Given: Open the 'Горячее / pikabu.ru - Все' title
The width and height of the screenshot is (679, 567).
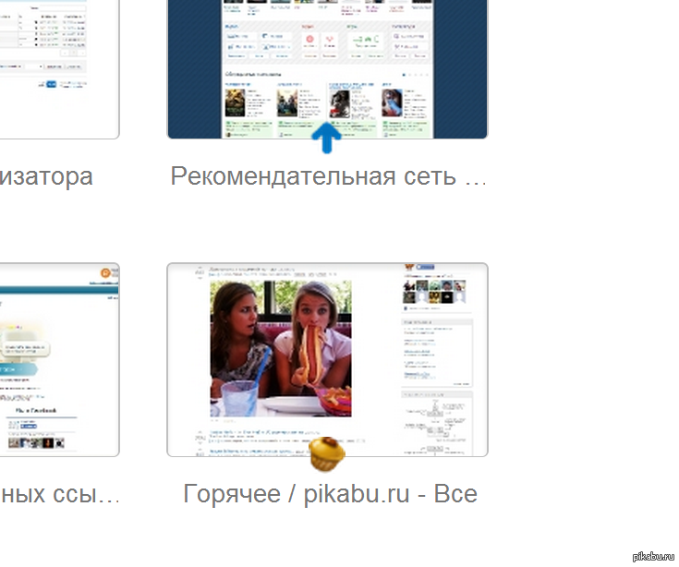Looking at the screenshot, I should pyautogui.click(x=330, y=493).
